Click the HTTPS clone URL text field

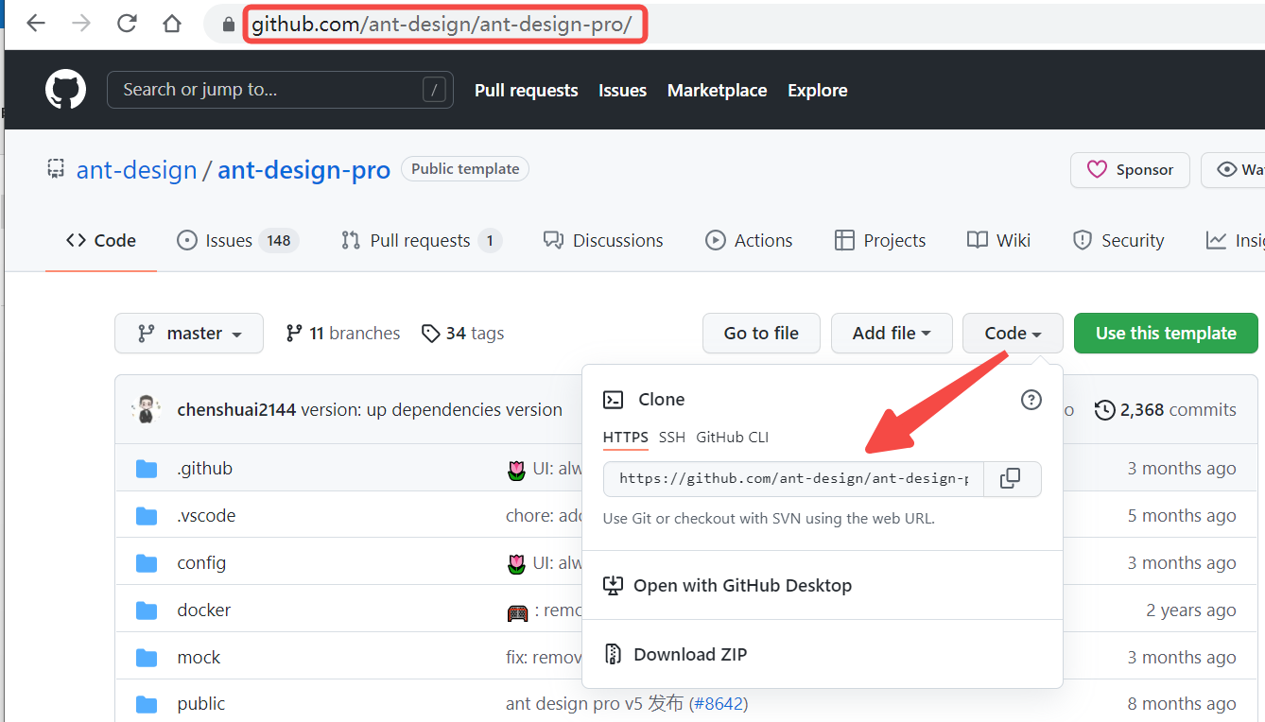794,478
